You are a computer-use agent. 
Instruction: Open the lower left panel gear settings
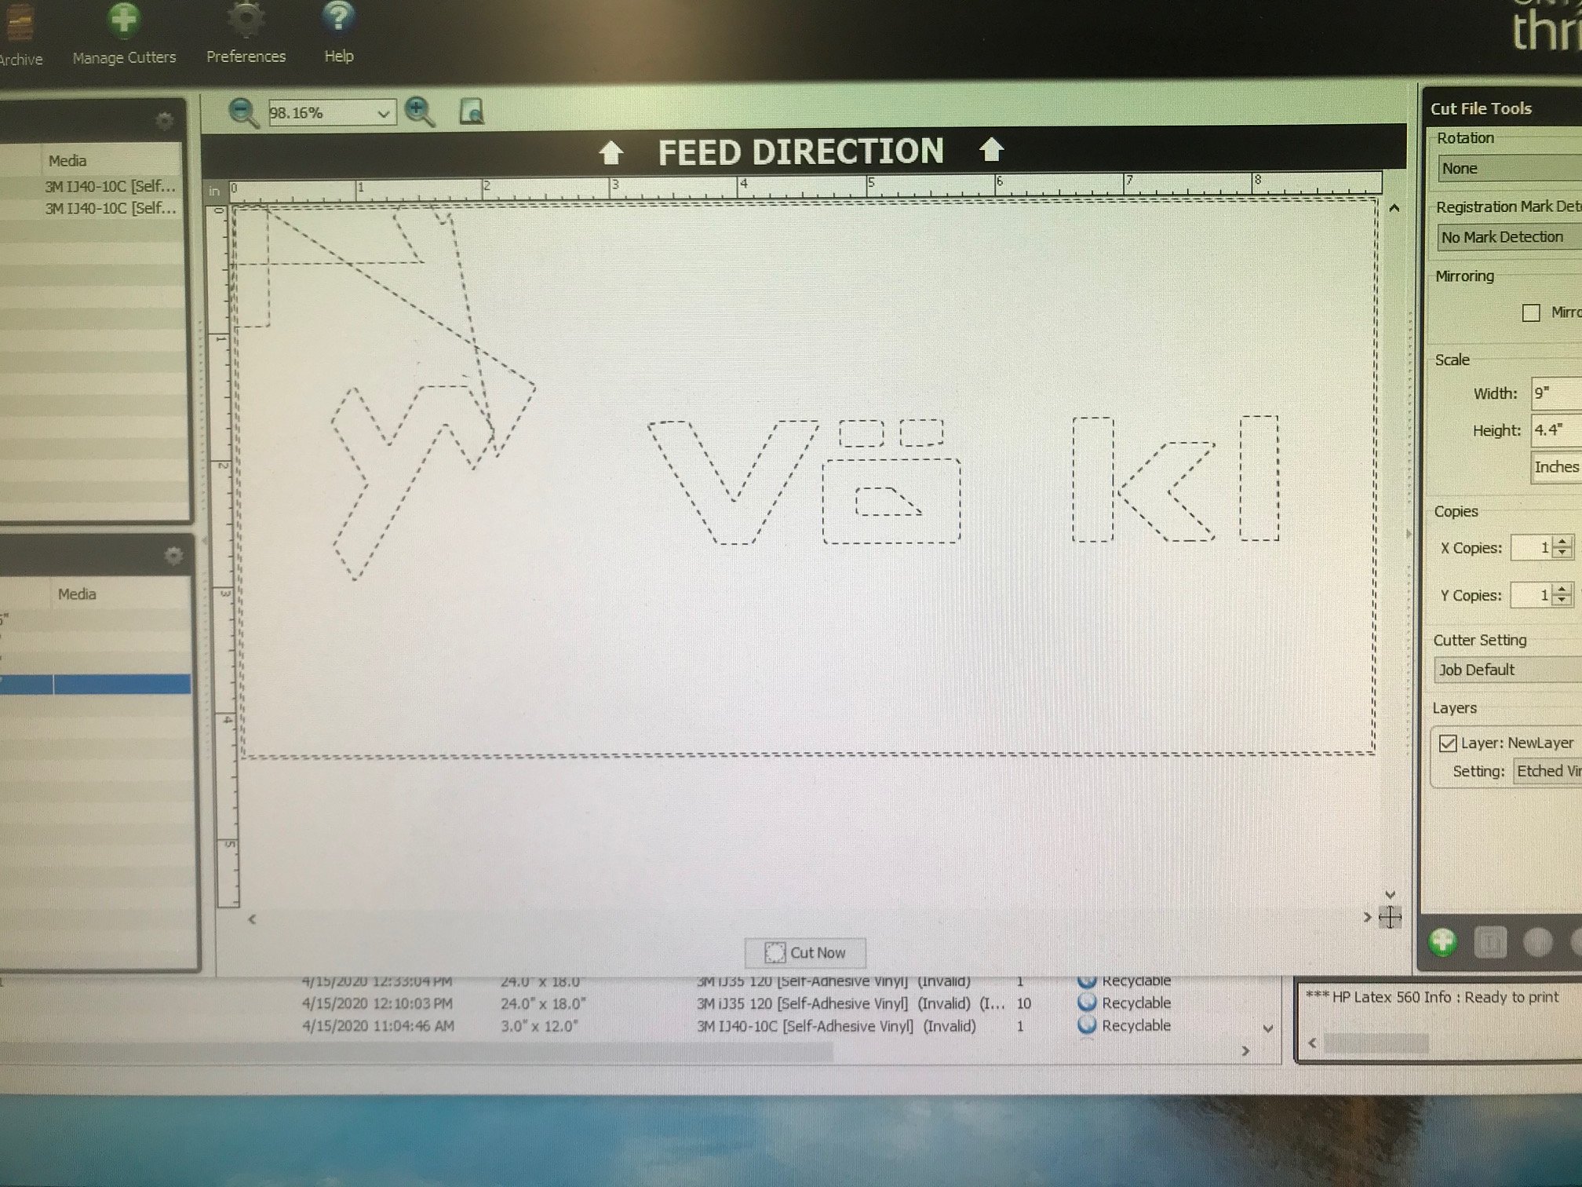point(173,556)
